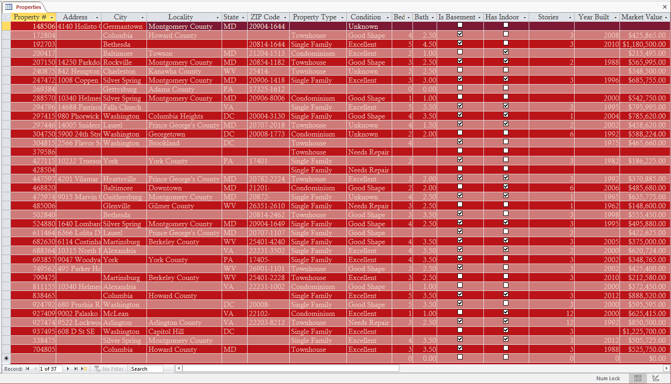Toggle Is Basement for property 304815
The image size is (671, 384).
460,142
